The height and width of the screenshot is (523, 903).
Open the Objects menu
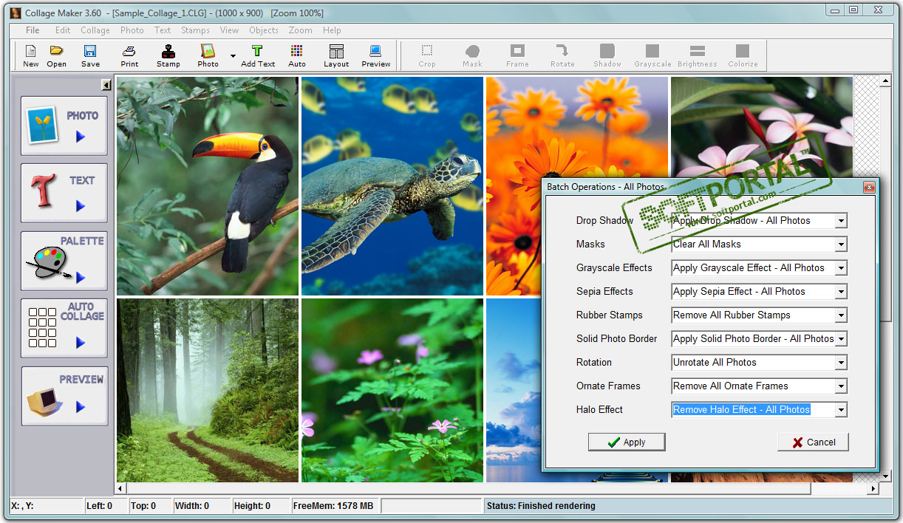tap(264, 30)
